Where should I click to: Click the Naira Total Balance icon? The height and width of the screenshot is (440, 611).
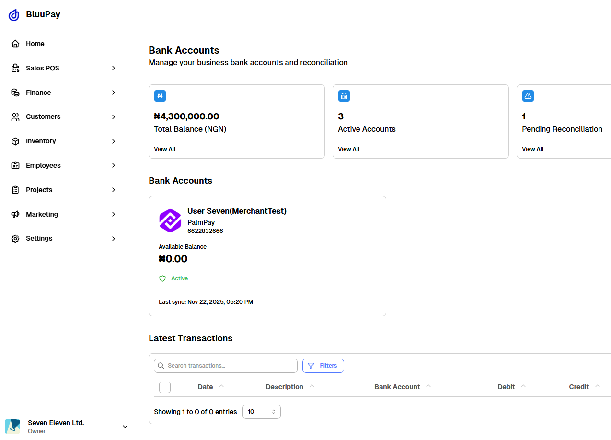point(160,96)
